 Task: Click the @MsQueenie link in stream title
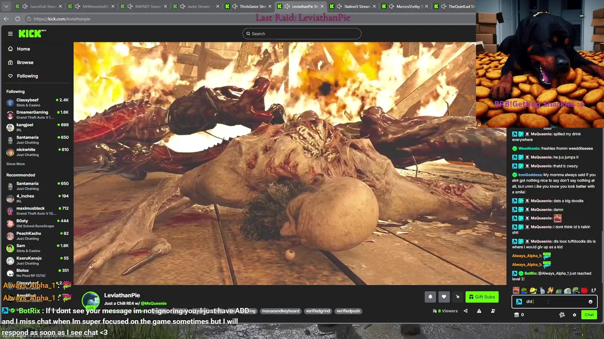point(153,303)
